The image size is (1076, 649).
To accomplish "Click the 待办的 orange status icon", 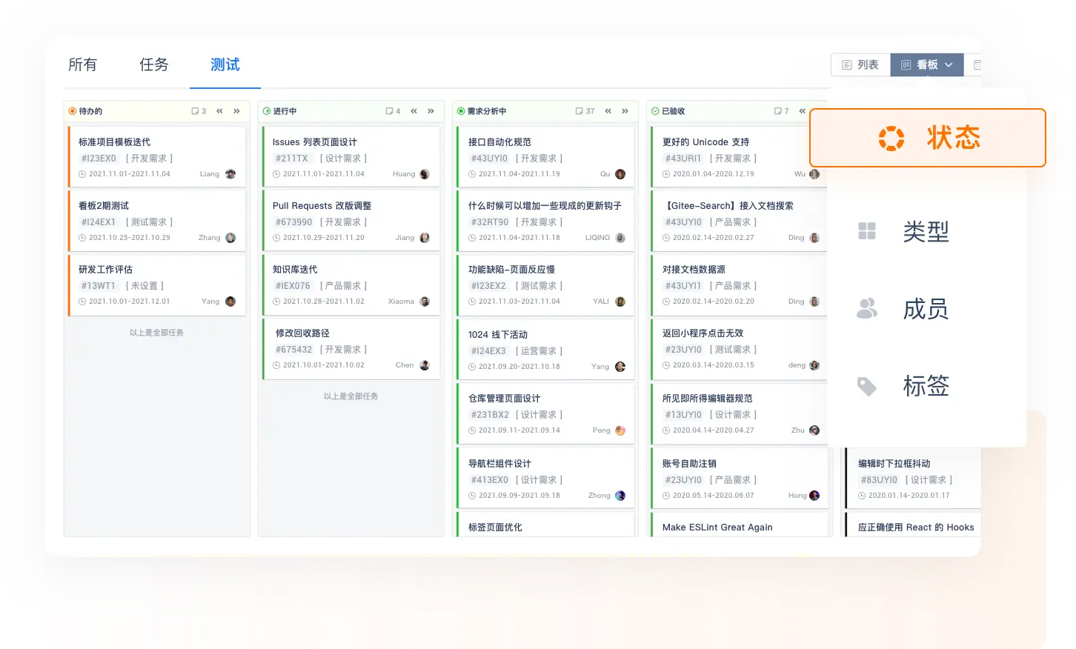I will tap(73, 111).
